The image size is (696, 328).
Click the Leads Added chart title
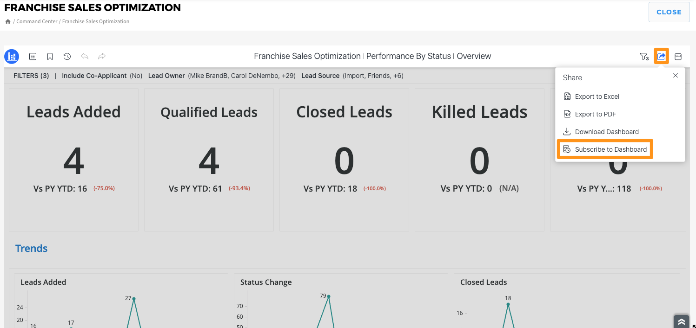[43, 282]
